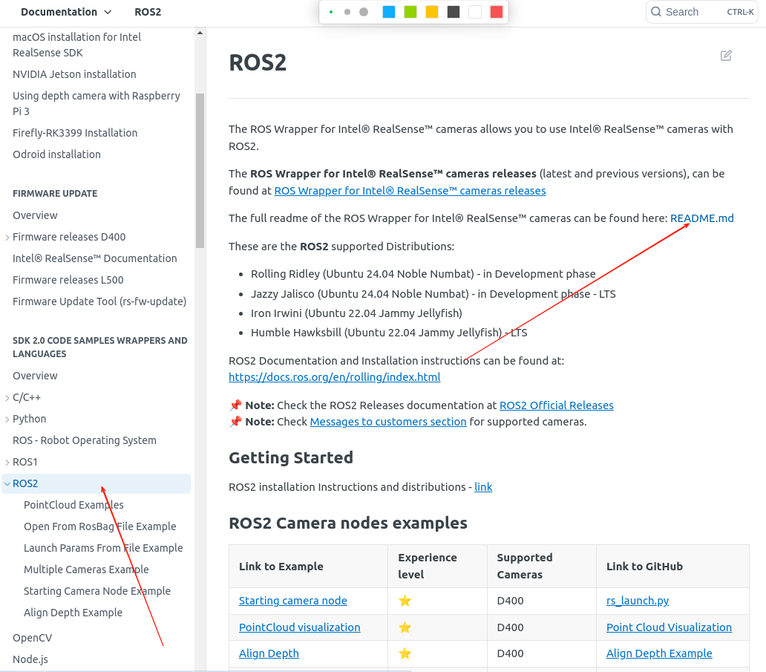Open NVIDIA Jetson installation page
Viewport: 766px width, 672px height.
pos(74,74)
